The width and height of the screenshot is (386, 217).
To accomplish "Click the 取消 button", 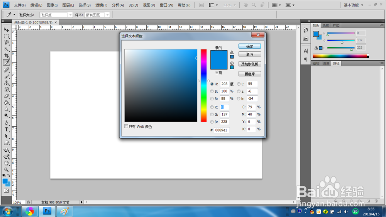I will (x=250, y=54).
